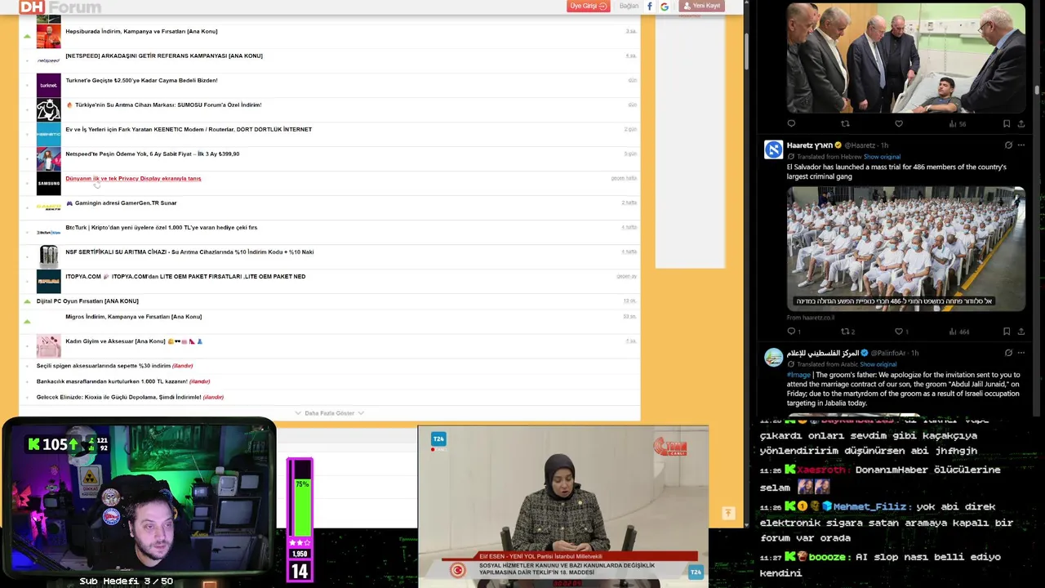Click the Samsung thumbnail in forum list
Viewport: 1045px width, 588px height.
[x=48, y=183]
